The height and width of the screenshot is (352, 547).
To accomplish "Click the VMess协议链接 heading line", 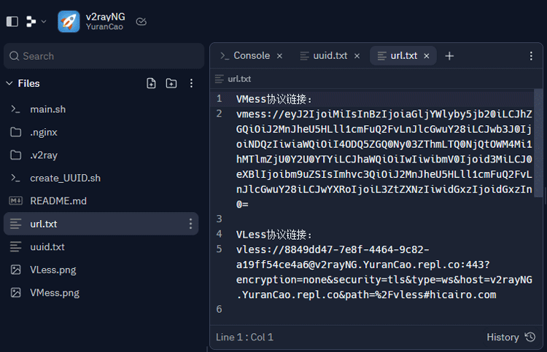I will click(x=273, y=99).
